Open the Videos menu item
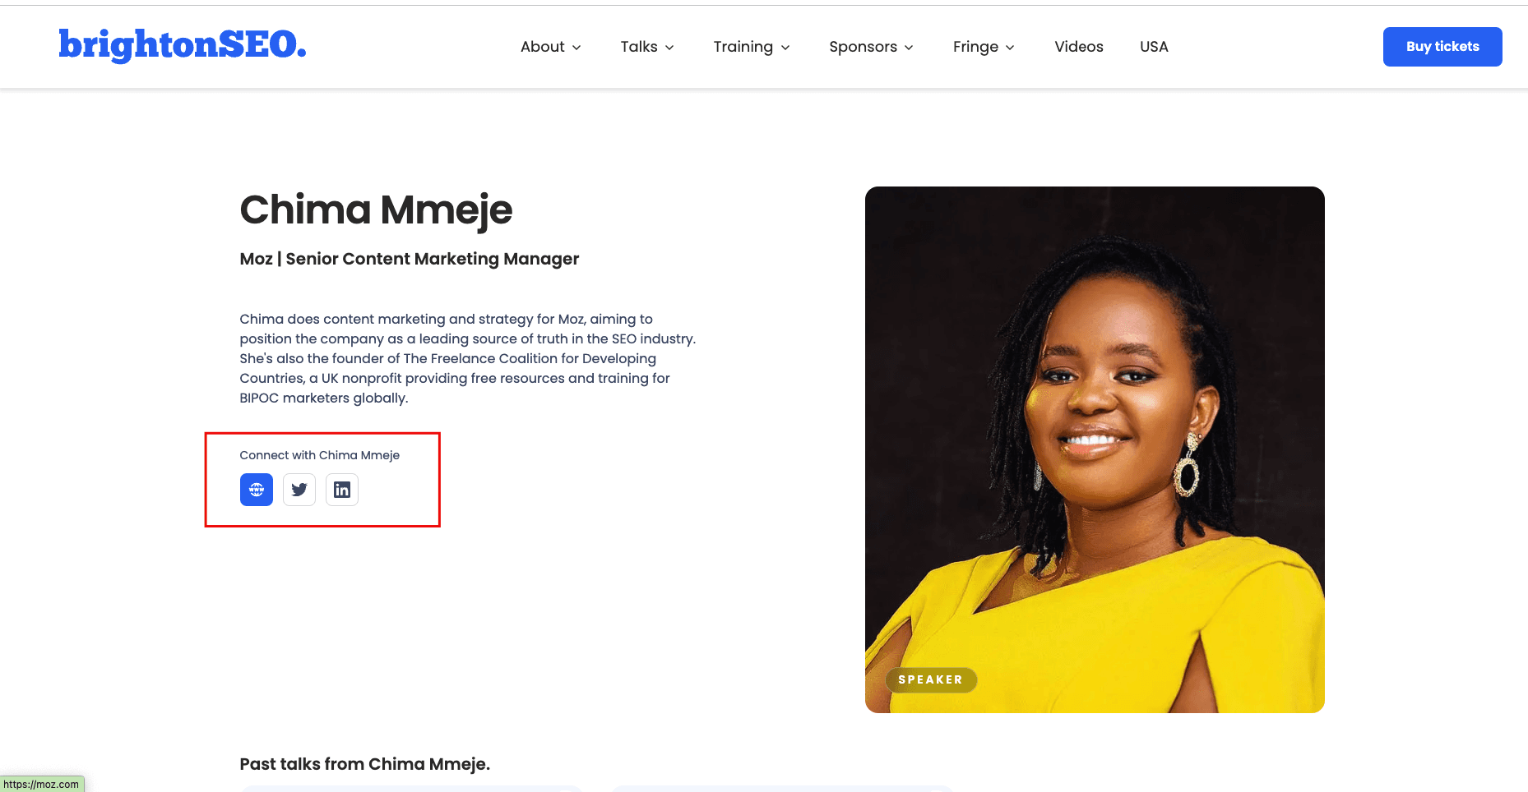The image size is (1528, 792). coord(1079,47)
